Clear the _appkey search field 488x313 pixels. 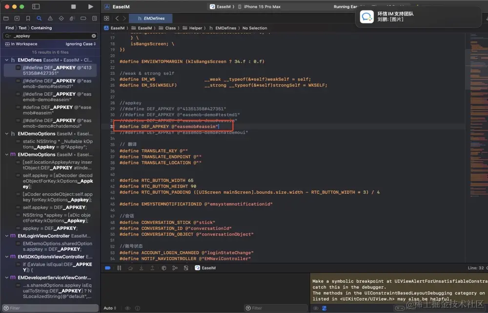[94, 36]
